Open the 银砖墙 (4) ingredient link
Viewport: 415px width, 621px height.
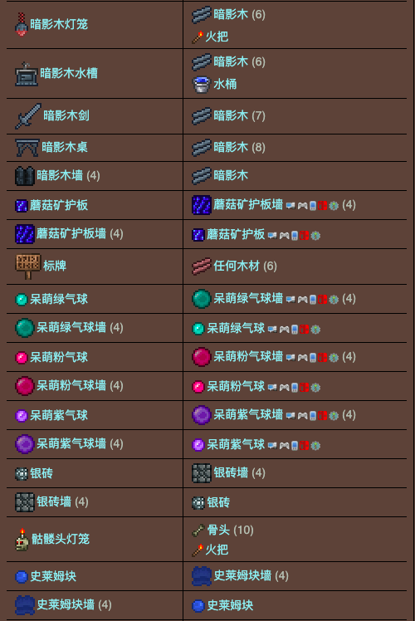[239, 472]
